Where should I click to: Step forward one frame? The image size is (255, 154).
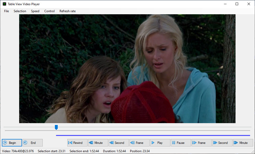point(201,143)
